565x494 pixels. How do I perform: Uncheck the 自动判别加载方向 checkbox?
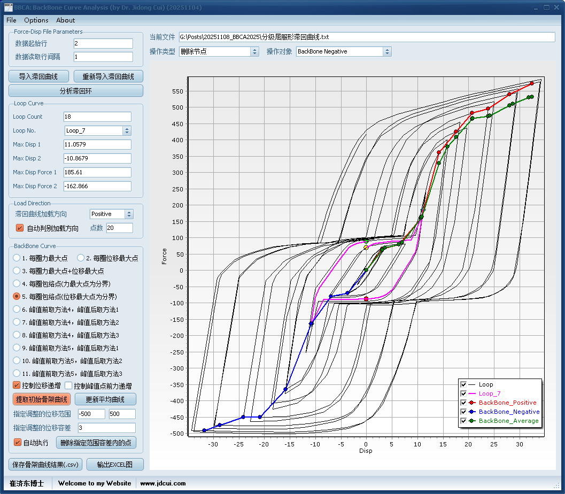pyautogui.click(x=20, y=228)
